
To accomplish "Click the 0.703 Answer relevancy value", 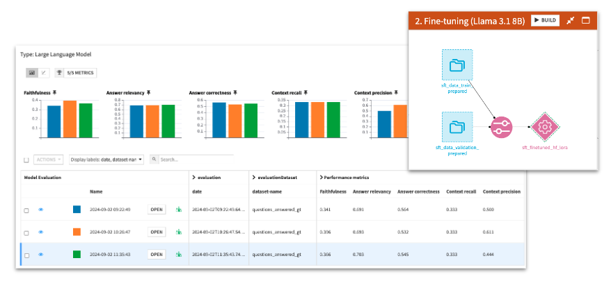I will tap(358, 255).
